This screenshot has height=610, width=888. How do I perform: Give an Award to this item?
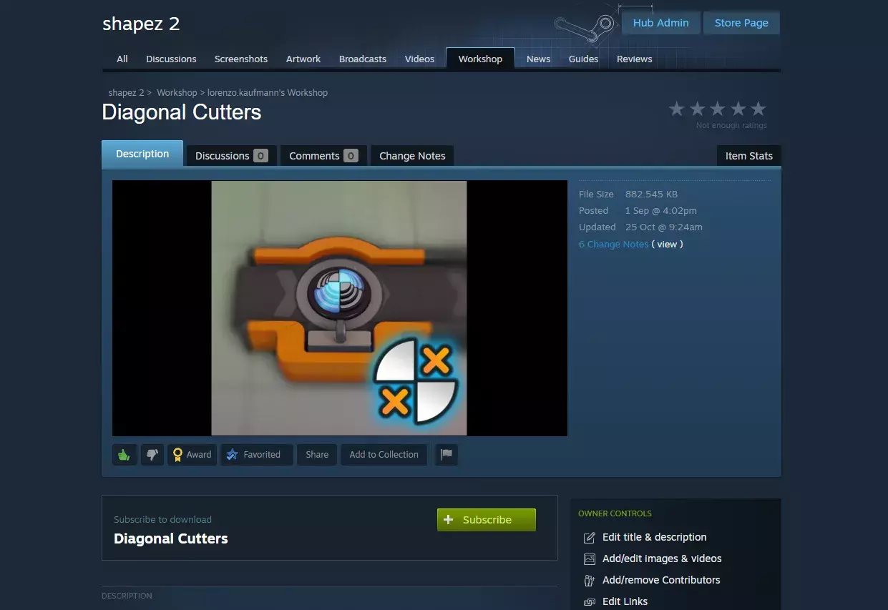192,454
